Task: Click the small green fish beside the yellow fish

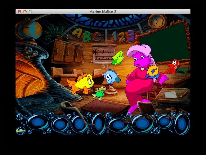Action: (x=99, y=94)
